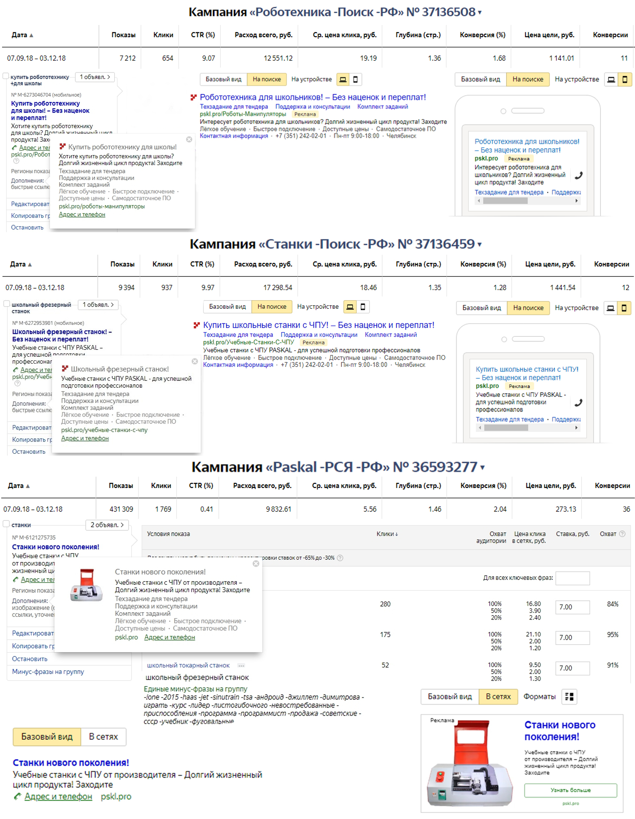The image size is (635, 819).
Task: Select mobile icon above robotics phone preview
Action: point(625,79)
